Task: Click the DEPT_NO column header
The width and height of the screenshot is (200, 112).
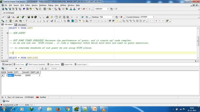Action: [35, 72]
